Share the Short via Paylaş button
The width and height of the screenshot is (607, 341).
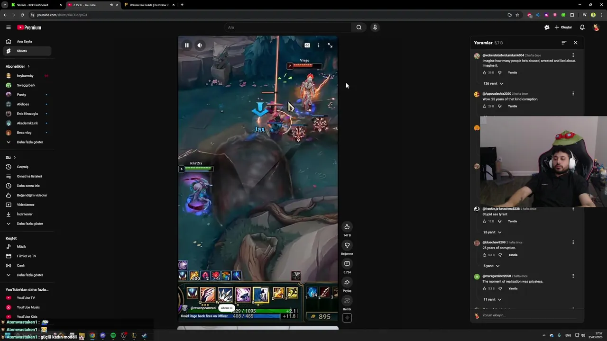click(347, 282)
